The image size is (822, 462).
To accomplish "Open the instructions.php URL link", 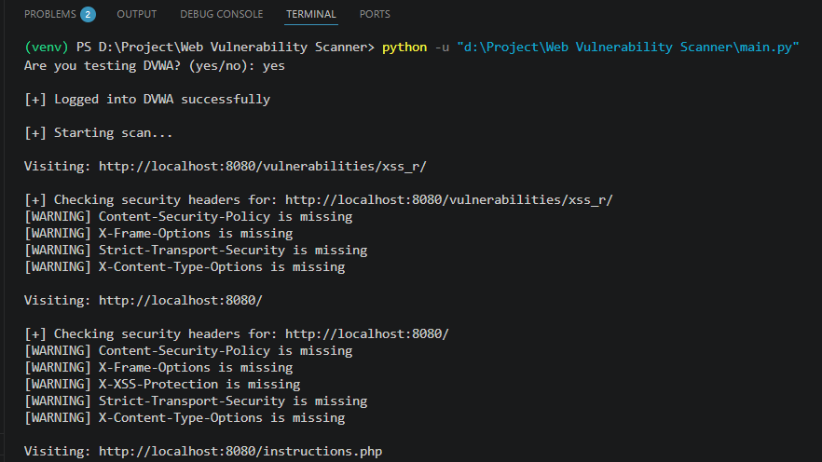I will click(240, 452).
